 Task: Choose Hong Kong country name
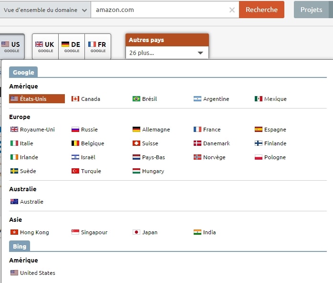tap(34, 232)
